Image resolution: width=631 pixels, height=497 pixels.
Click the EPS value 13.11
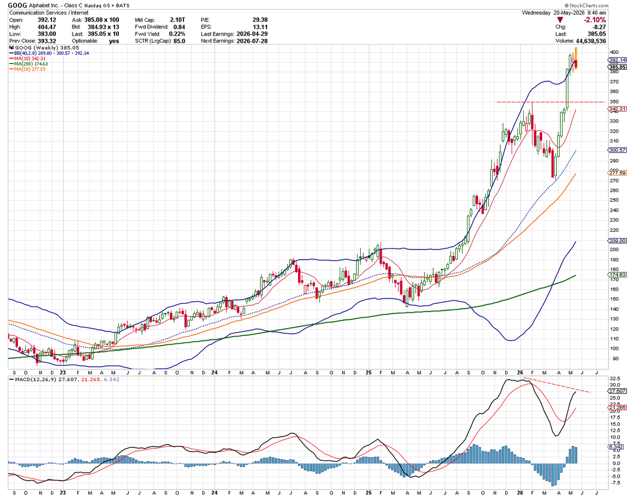[x=260, y=26]
